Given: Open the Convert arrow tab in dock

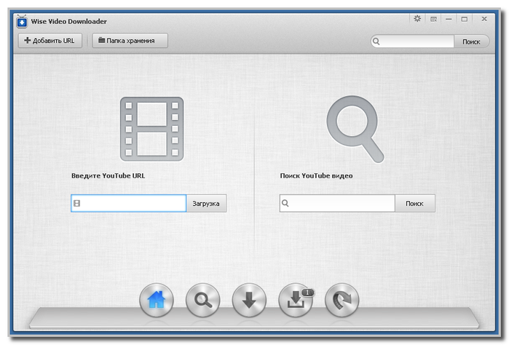Looking at the screenshot, I should 342,300.
